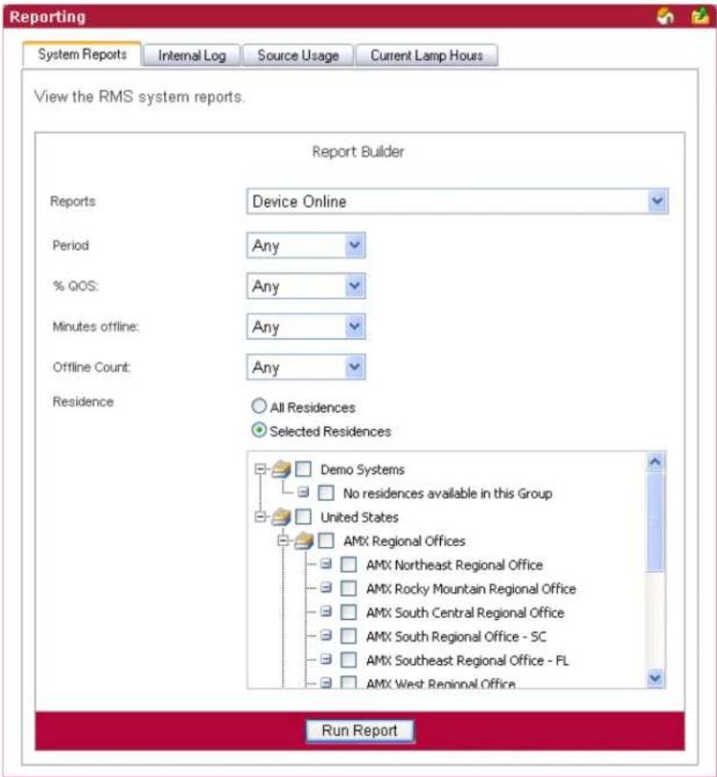The image size is (717, 777).
Task: Click the AMX Regional Offices tree label
Action: coord(405,541)
